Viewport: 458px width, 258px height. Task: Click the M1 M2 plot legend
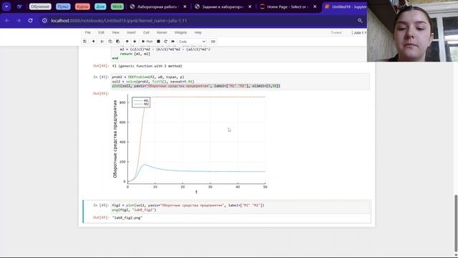141,102
